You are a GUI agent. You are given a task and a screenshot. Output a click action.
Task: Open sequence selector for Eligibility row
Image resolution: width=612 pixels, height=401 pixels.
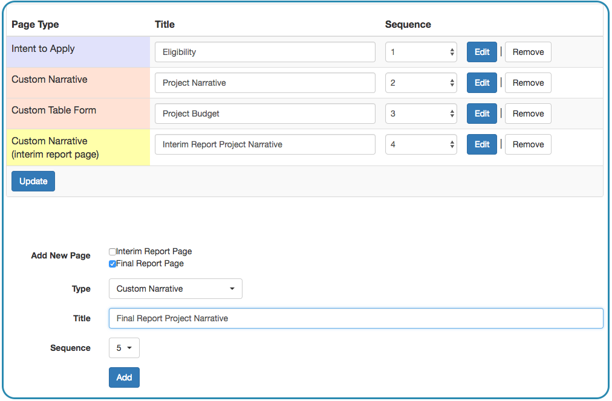421,52
